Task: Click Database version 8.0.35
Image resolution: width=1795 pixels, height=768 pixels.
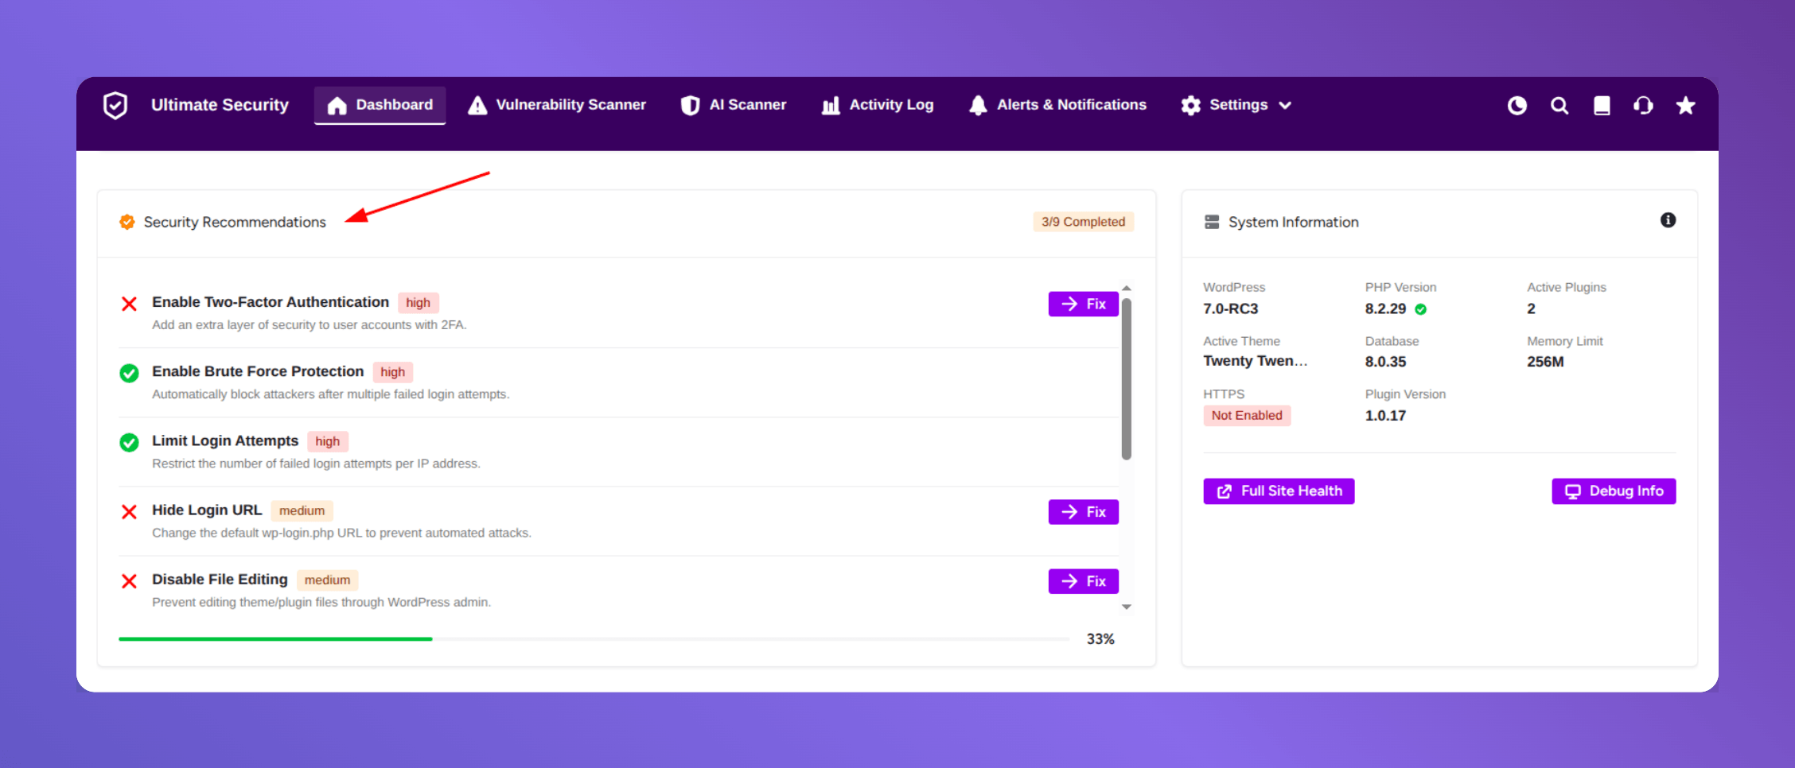Action: tap(1385, 362)
